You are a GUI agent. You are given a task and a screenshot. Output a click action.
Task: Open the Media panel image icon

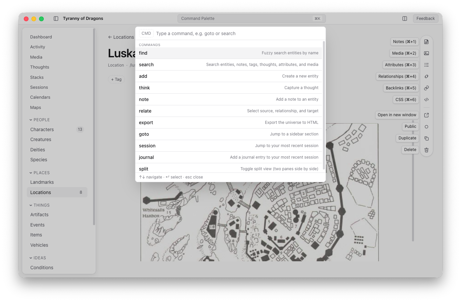coord(427,53)
